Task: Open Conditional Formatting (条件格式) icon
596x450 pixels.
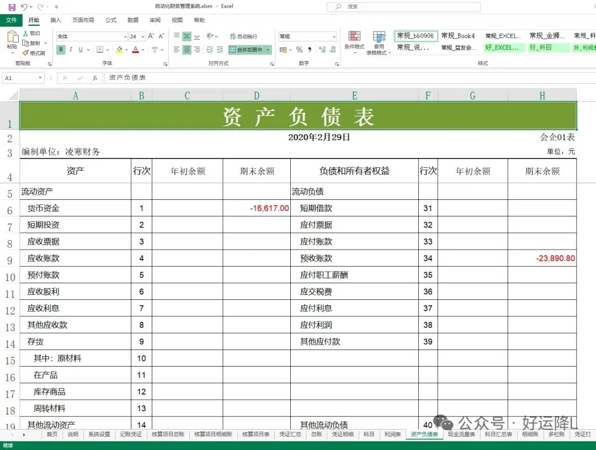Action: (x=354, y=36)
